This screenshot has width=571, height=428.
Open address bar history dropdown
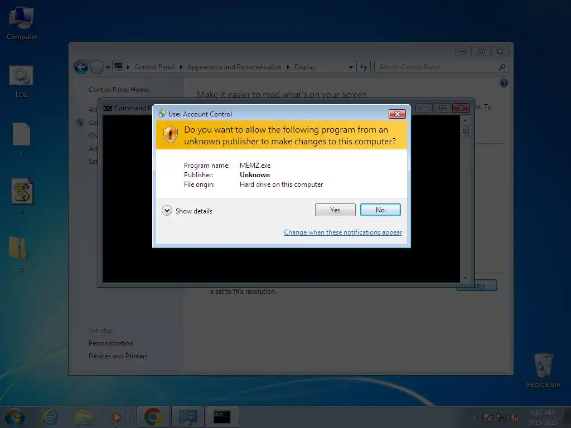pyautogui.click(x=351, y=67)
